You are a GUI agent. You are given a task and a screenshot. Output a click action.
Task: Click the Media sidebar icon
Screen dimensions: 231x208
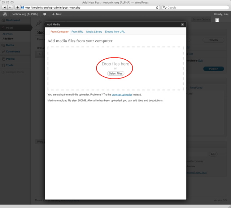coord(3,45)
